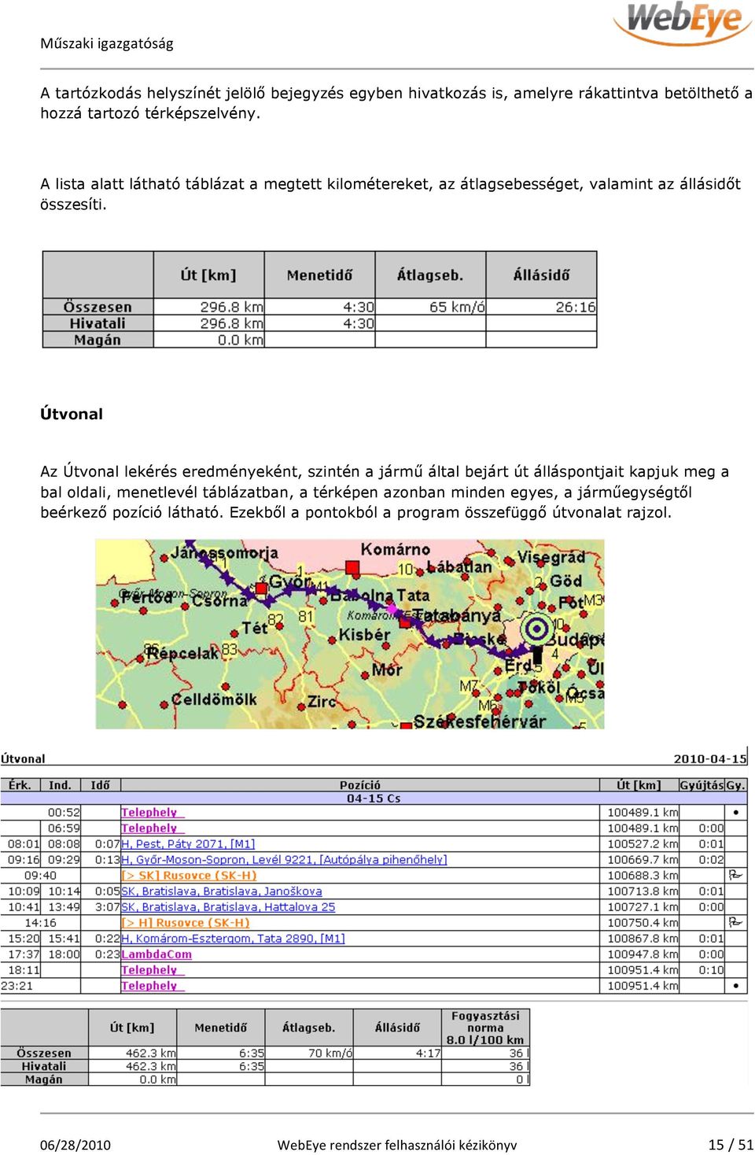Open the Telephely link in the 23:21 row
The image size is (755, 1155).
tap(153, 985)
